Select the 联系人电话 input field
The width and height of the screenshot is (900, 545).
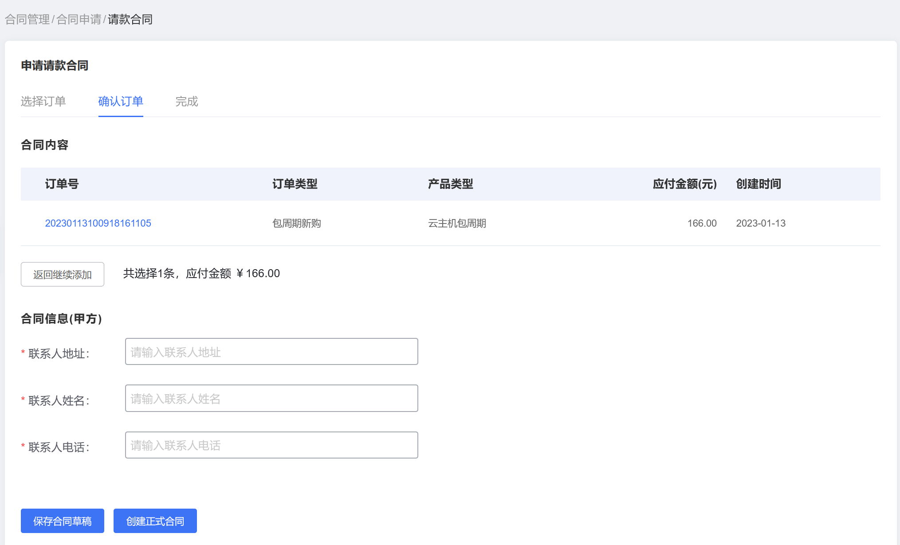tap(271, 445)
